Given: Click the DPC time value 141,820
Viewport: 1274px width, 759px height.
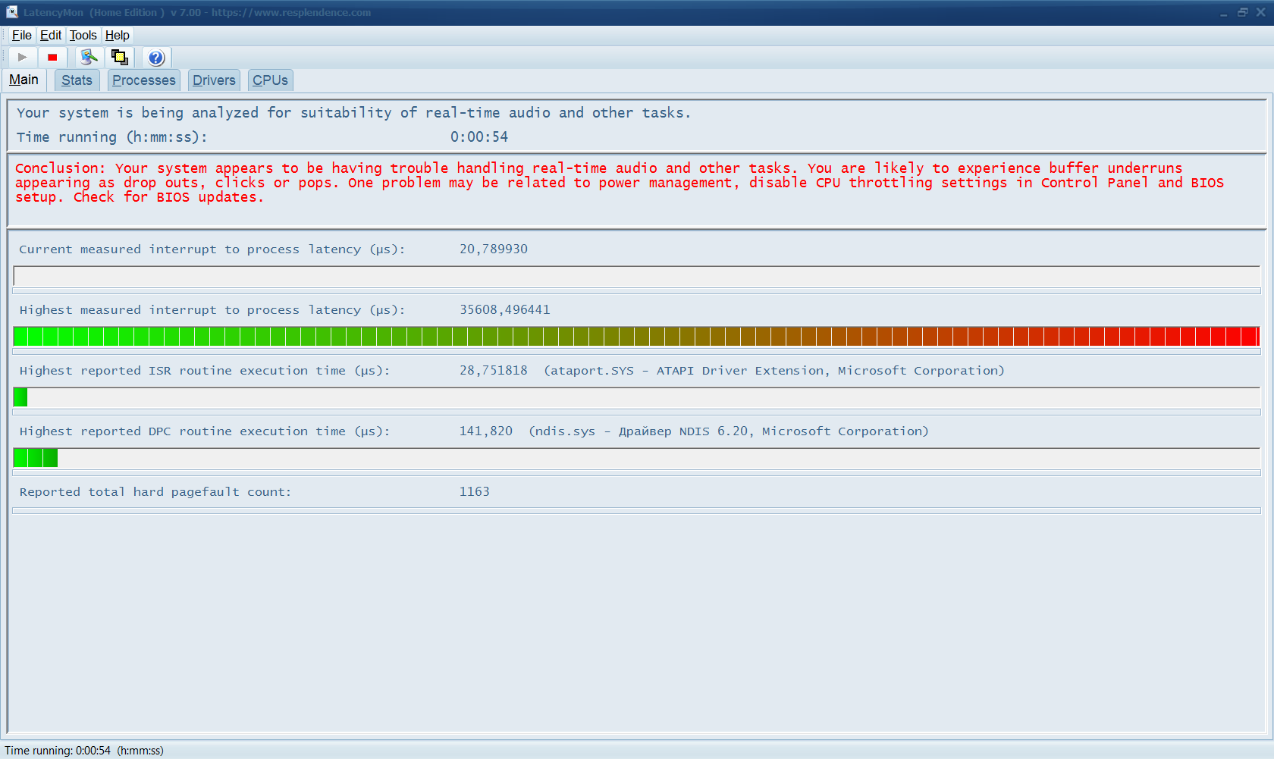Looking at the screenshot, I should coord(486,431).
